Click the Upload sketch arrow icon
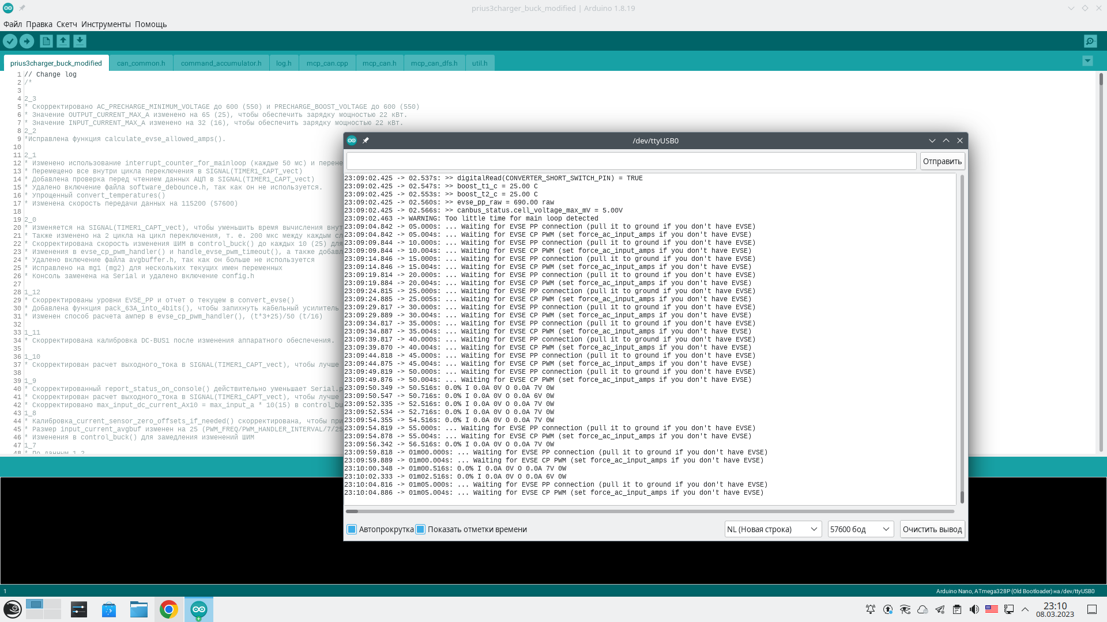The height and width of the screenshot is (622, 1107). coord(27,41)
